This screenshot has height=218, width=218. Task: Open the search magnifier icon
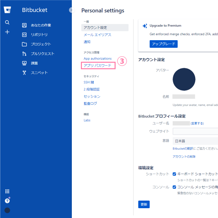click(7, 22)
